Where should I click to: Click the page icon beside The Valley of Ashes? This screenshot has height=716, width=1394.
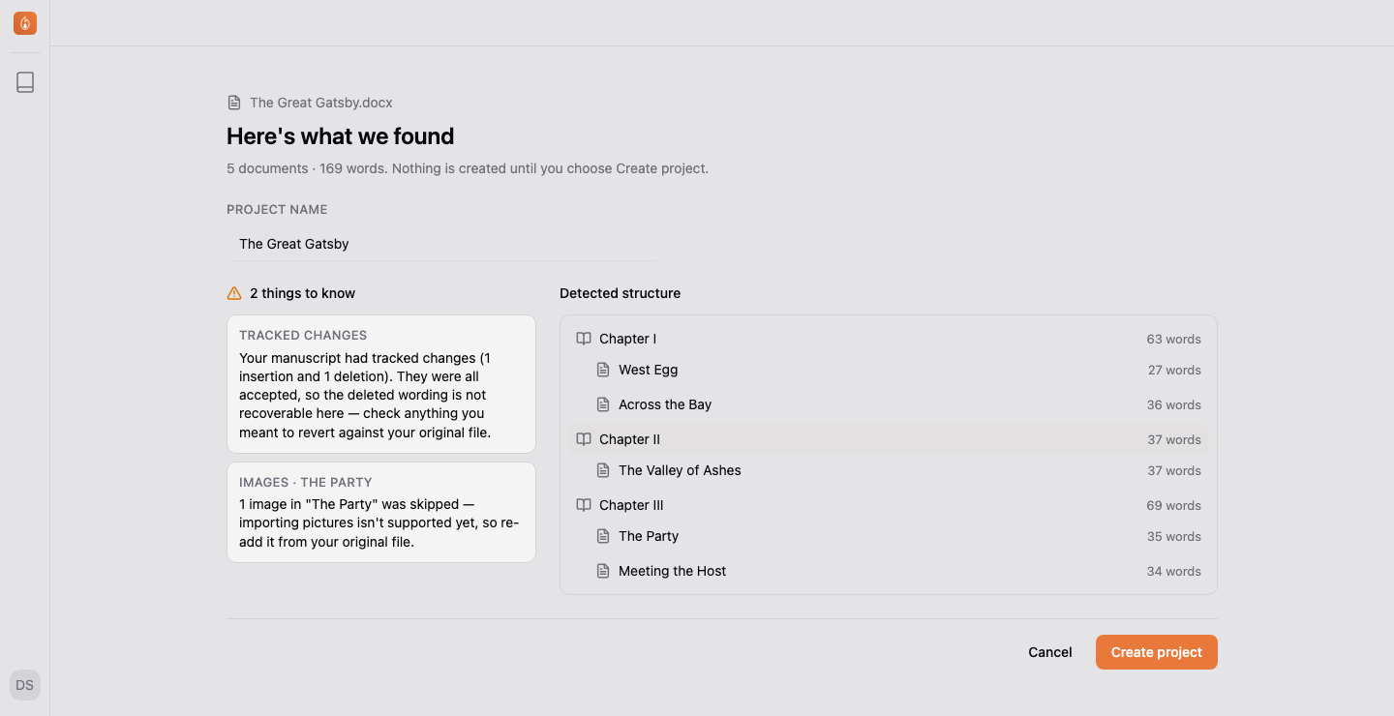tap(603, 470)
